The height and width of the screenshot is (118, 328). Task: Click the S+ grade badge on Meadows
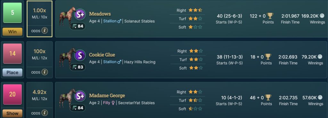[80, 14]
